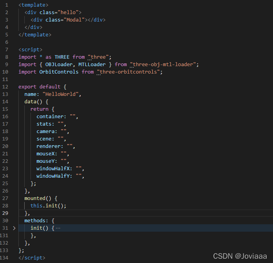Click the container property

50,117
